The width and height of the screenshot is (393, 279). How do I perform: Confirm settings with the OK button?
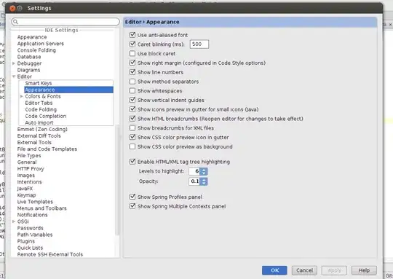click(x=274, y=270)
